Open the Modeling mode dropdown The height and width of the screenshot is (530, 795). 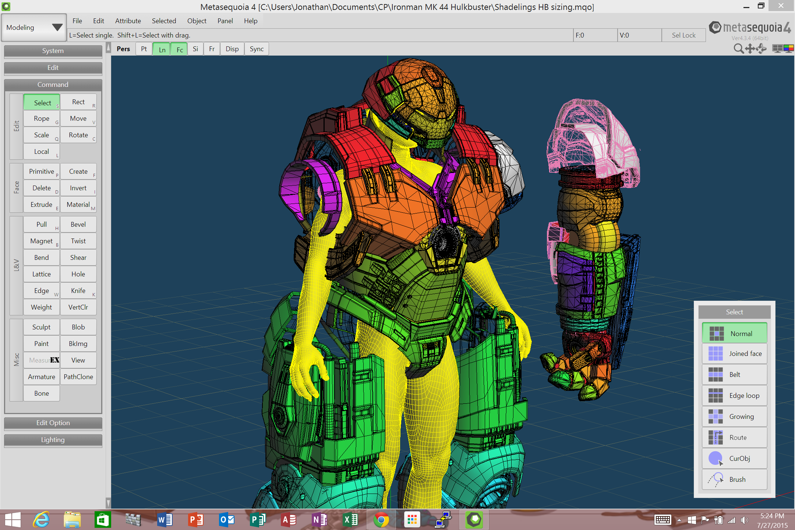click(x=34, y=28)
